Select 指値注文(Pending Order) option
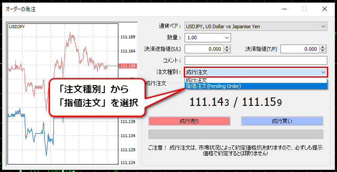Screen dimensions: 337x172 tap(256, 86)
